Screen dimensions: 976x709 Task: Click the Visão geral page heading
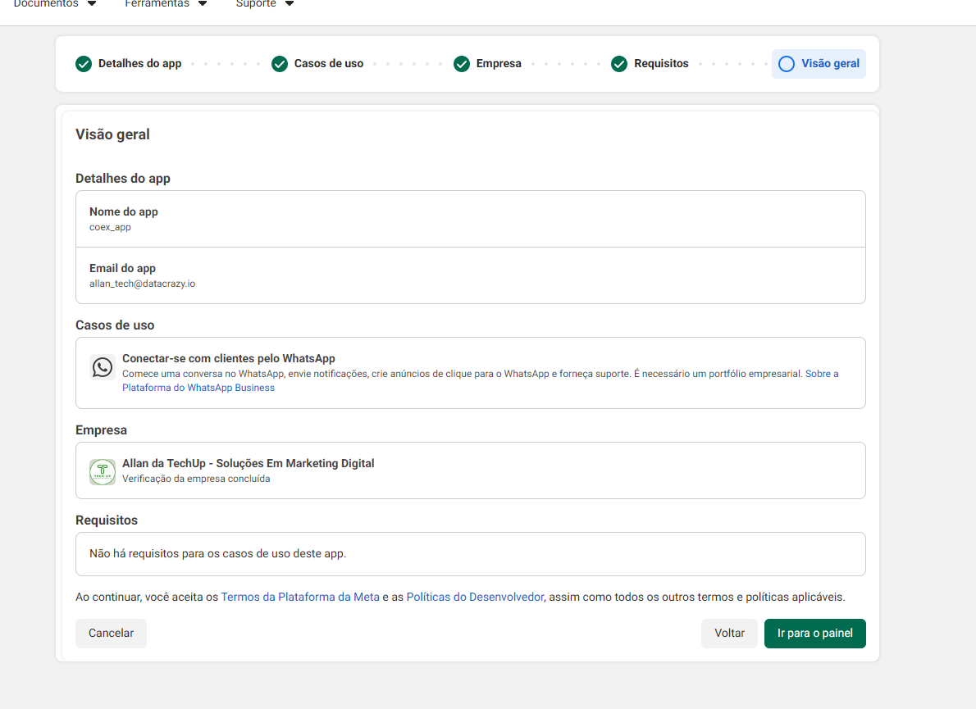(112, 134)
